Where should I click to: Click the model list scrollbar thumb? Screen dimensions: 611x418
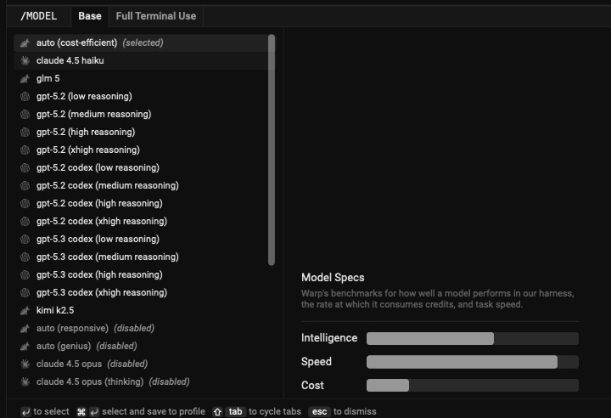[x=272, y=150]
